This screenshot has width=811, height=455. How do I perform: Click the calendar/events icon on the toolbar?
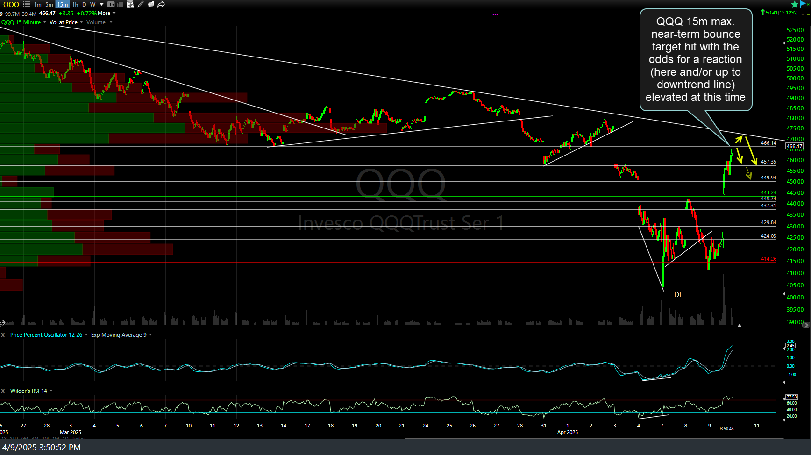(129, 4)
